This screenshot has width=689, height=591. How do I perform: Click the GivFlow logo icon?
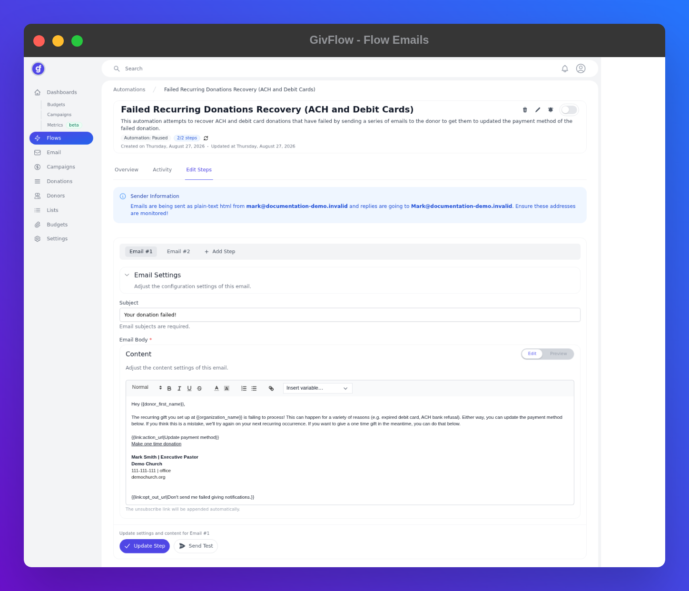tap(38, 69)
